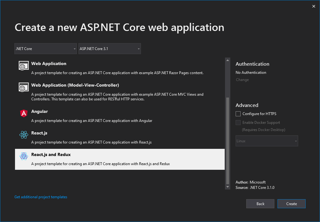
Task: Click the red Angular shield icon
Action: [x=24, y=113]
